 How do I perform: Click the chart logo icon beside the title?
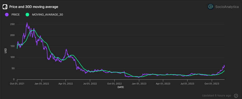coord(5,7)
